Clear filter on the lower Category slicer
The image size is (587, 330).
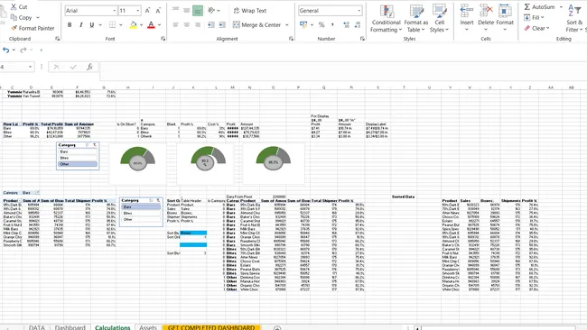pyautogui.click(x=158, y=201)
